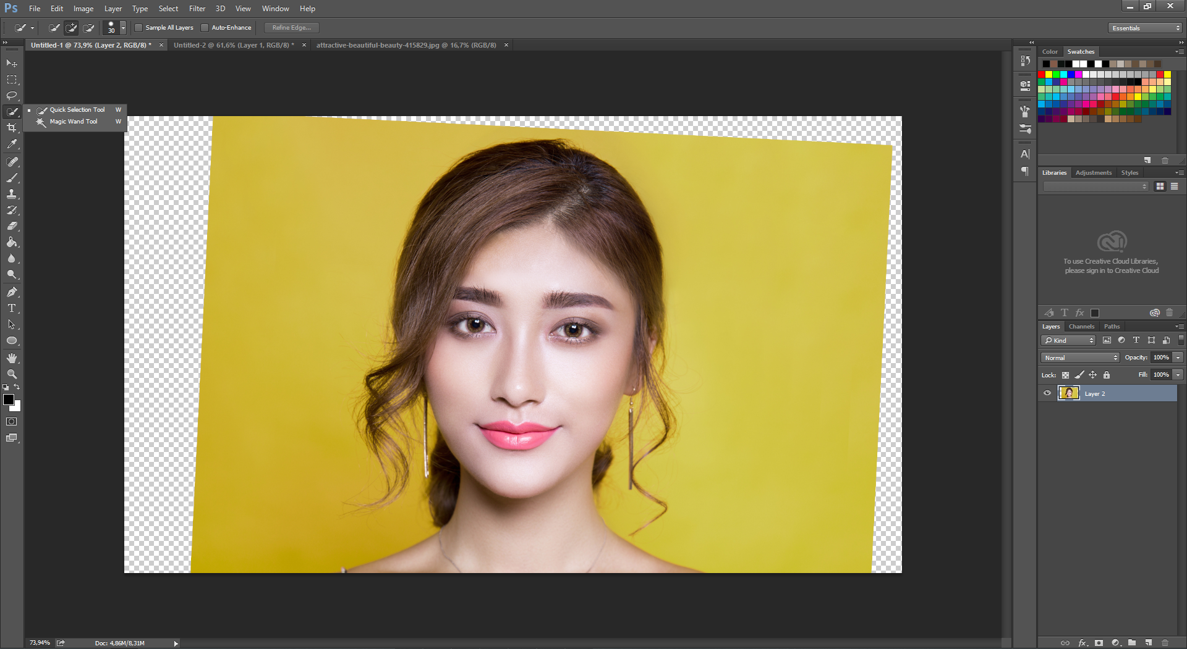Viewport: 1187px width, 649px height.
Task: Open the Normal blend mode dropdown
Action: pos(1080,358)
